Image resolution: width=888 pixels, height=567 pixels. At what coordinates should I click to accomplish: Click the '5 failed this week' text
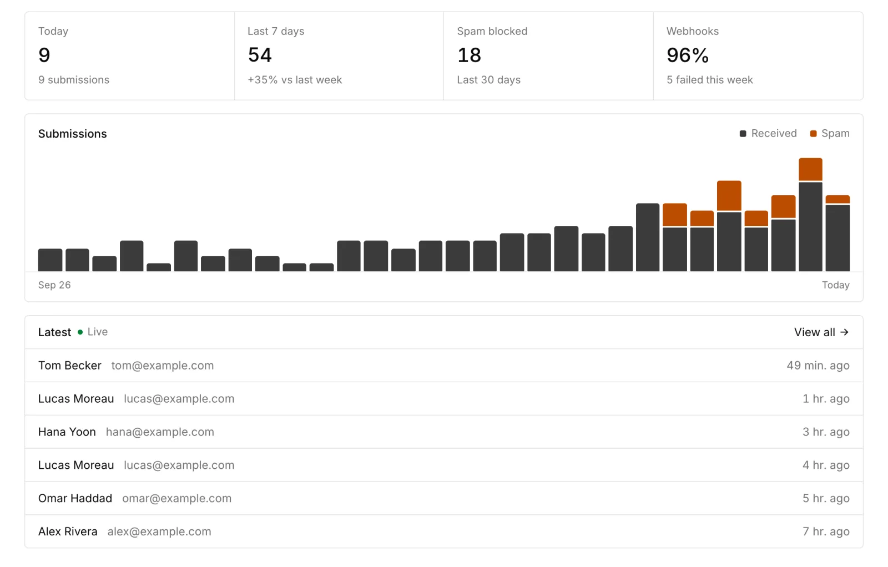point(710,80)
